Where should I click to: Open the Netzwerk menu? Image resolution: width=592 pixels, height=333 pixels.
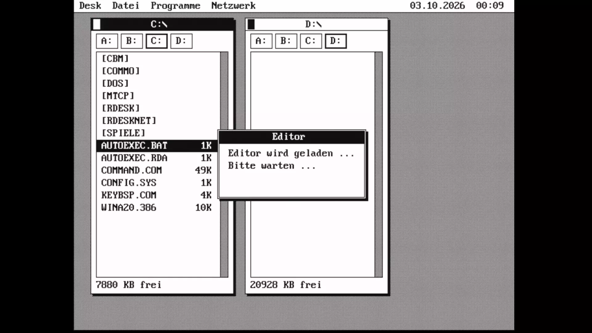(233, 6)
